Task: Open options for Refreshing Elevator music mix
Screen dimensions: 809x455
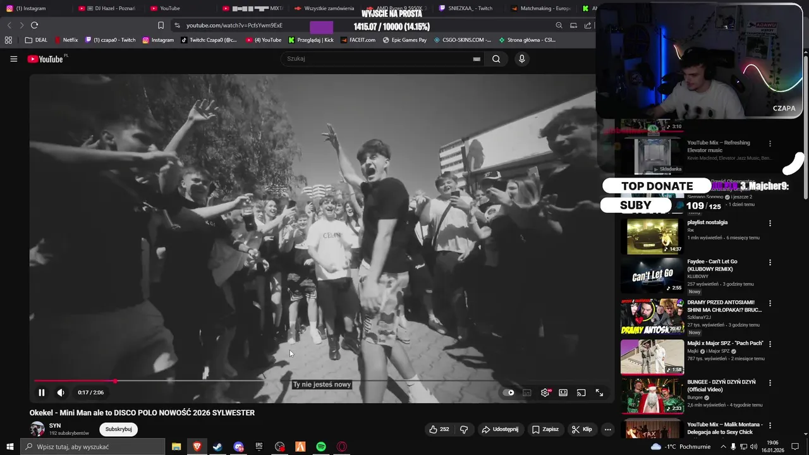Action: [x=770, y=143]
